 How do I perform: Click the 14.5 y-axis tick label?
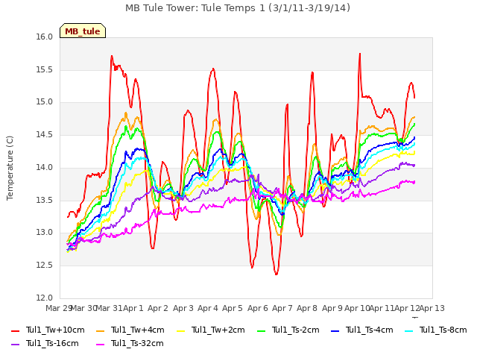coord(45,135)
